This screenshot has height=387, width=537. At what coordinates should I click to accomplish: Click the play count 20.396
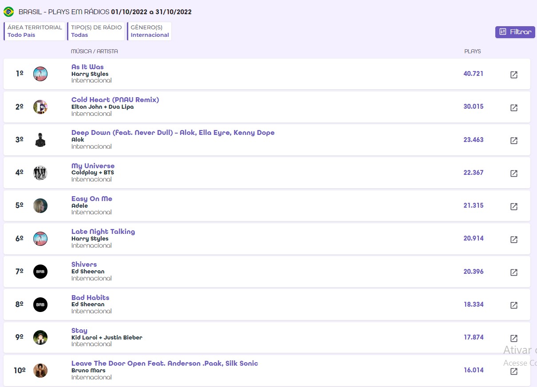coord(474,272)
